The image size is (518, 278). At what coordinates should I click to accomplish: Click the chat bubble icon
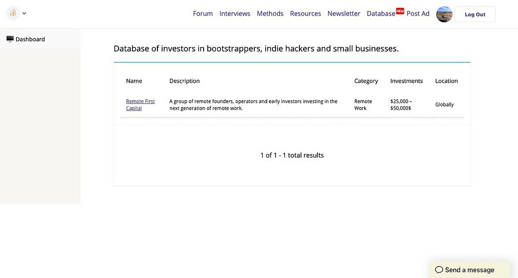coord(439,270)
